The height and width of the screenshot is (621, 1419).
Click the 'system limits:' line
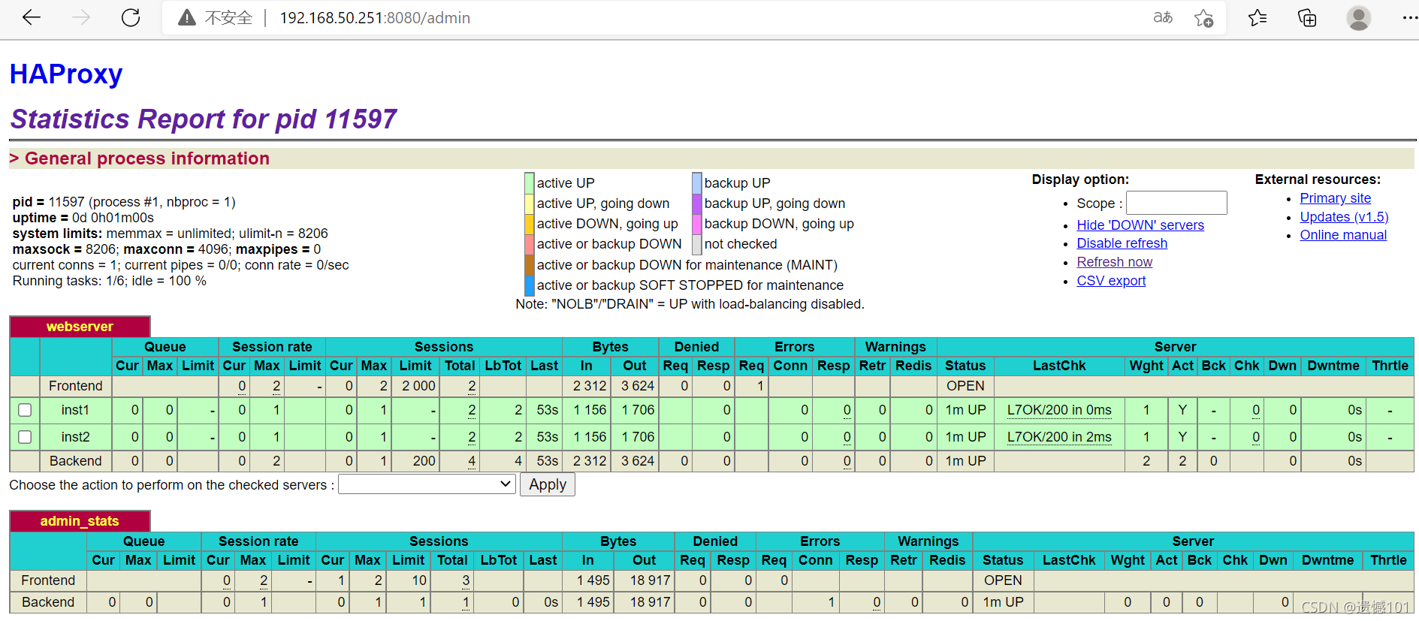171,234
